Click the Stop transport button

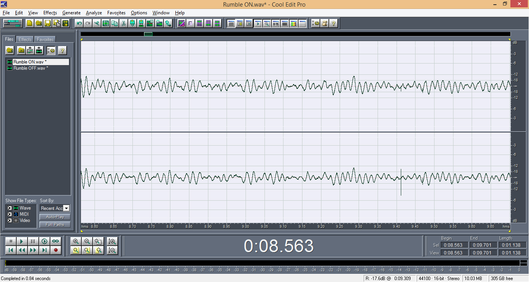11,241
